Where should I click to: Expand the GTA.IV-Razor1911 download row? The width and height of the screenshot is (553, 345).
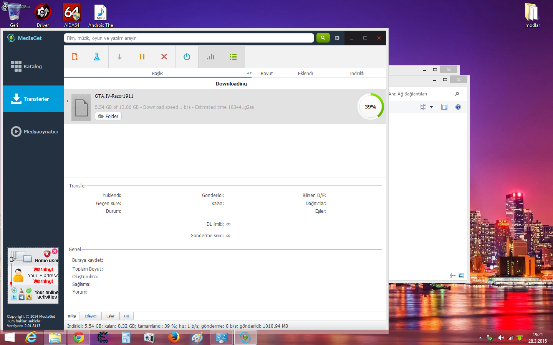click(67, 101)
